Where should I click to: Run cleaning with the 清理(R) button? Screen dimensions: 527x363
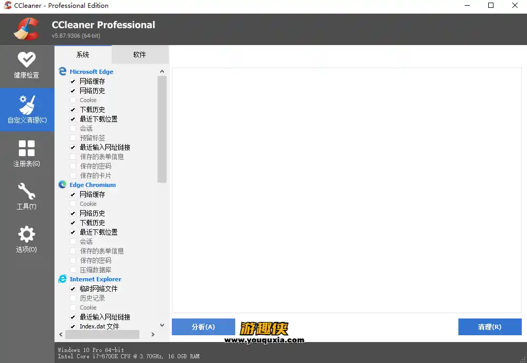pyautogui.click(x=490, y=327)
